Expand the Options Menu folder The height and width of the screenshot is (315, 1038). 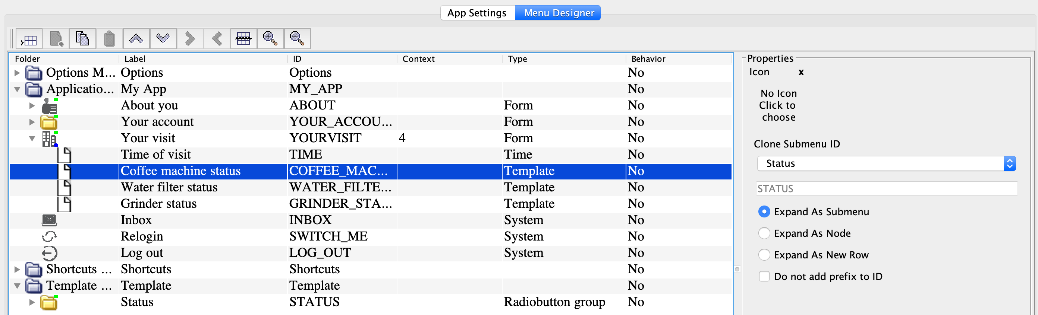tap(17, 73)
